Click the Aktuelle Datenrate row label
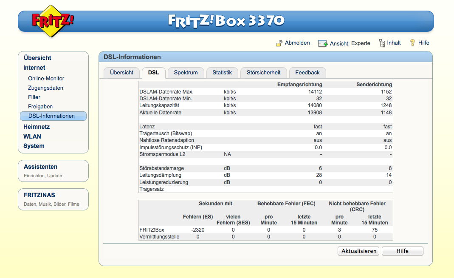Viewport: 454px width, 278px height. point(161,113)
